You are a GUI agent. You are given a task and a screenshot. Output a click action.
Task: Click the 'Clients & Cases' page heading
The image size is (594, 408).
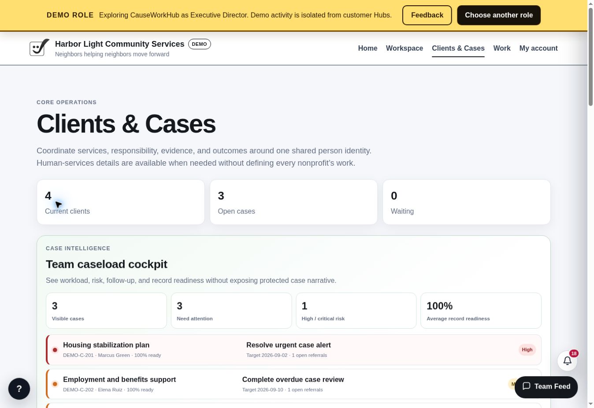(126, 124)
